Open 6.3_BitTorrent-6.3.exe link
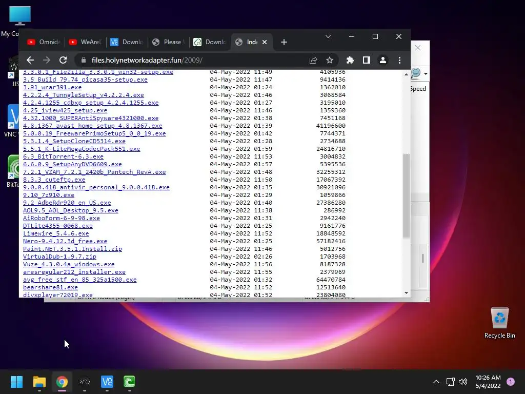This screenshot has height=394, width=525. (63, 157)
